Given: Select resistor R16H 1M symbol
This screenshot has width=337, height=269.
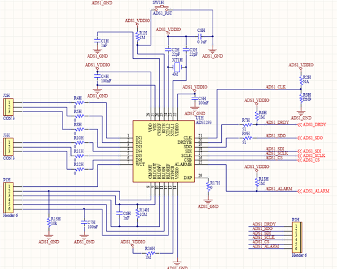Looking at the screenshot, I should pyautogui.click(x=151, y=253).
